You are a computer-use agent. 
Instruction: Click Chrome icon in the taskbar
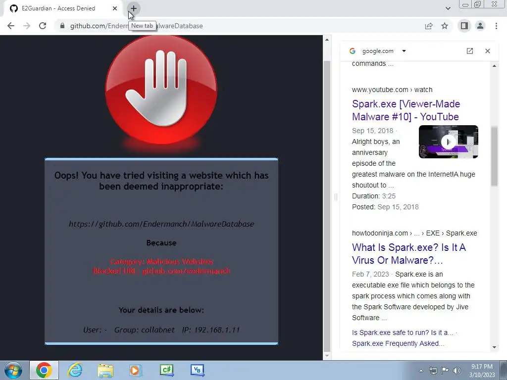[x=44, y=370]
